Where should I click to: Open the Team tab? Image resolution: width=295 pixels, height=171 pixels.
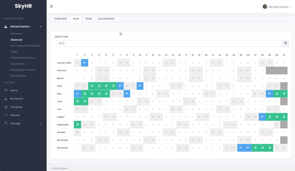[88, 19]
